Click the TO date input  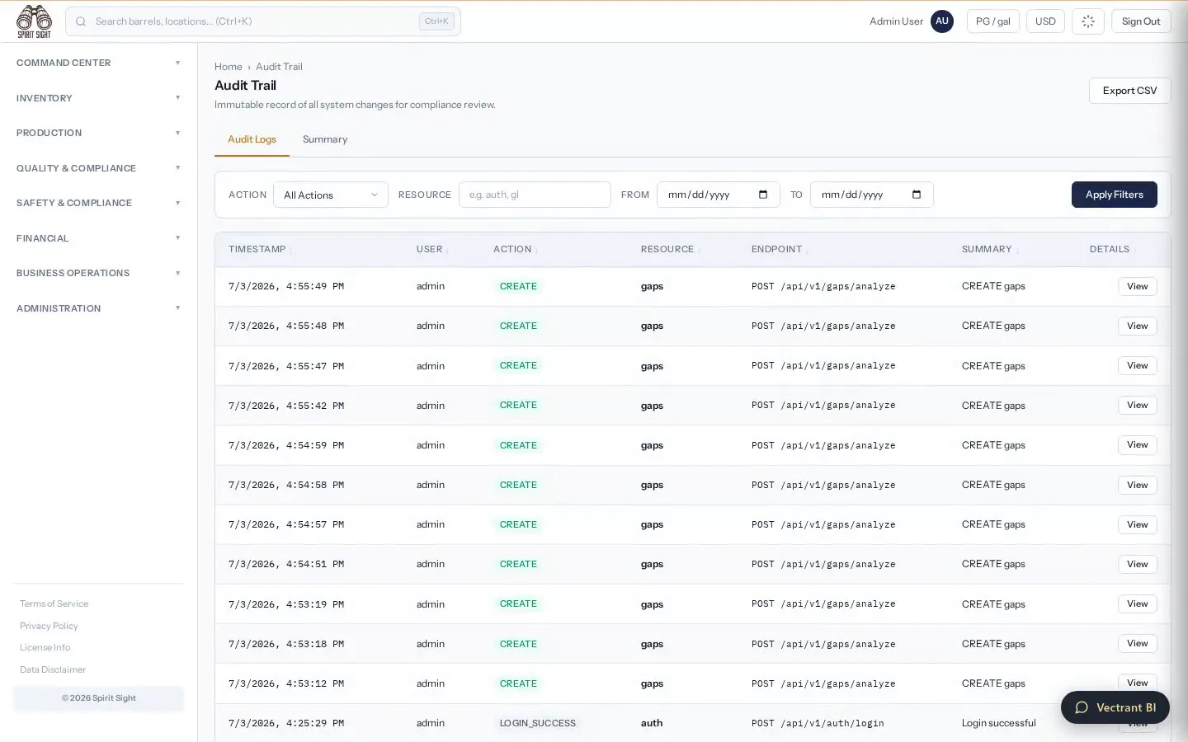872,195
